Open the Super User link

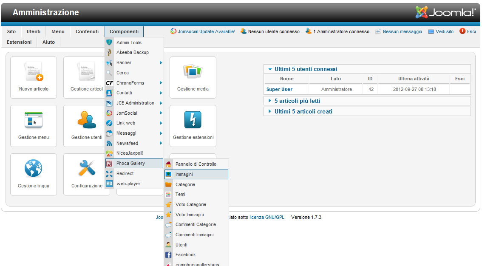tap(279, 89)
